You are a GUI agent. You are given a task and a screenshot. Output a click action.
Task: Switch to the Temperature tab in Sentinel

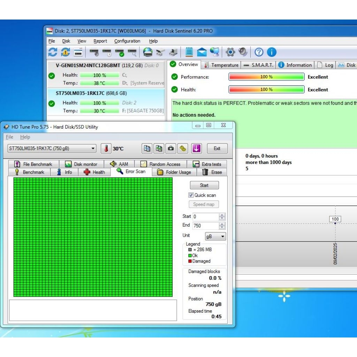(221, 65)
